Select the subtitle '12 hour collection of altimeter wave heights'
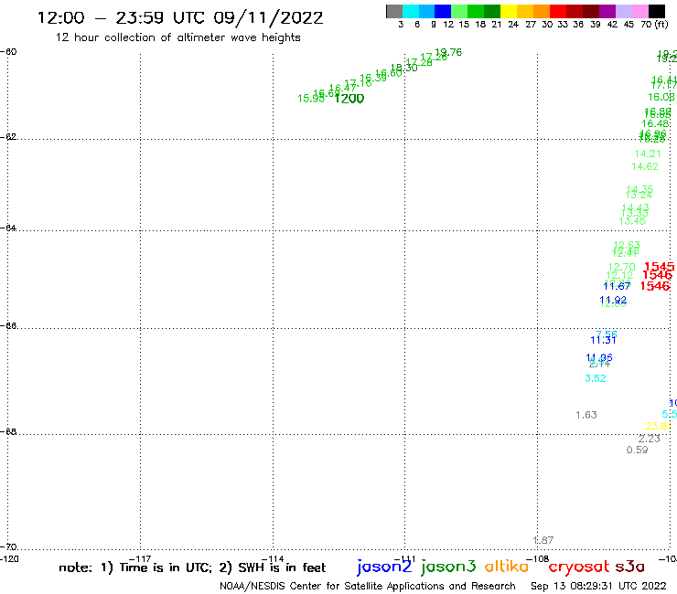Viewport: 677px width, 594px height. click(177, 37)
